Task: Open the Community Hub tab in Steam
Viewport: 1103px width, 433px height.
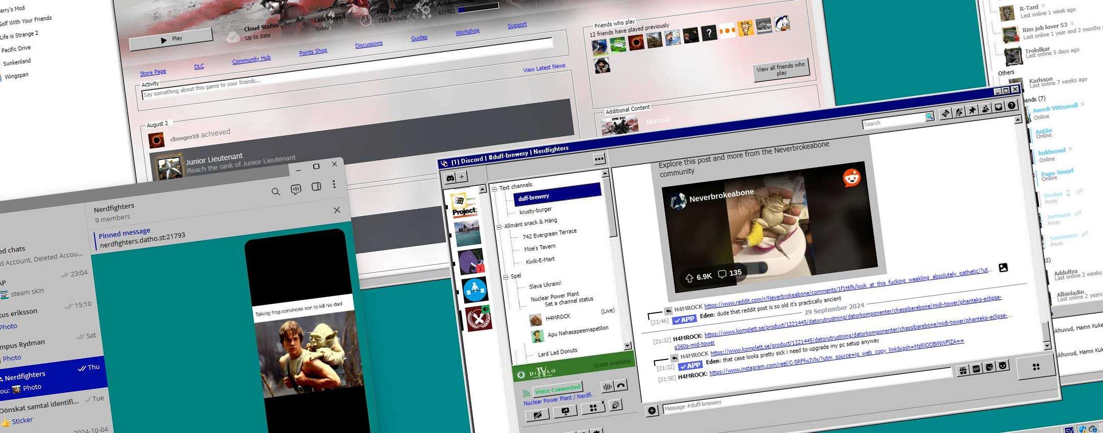Action: [251, 59]
